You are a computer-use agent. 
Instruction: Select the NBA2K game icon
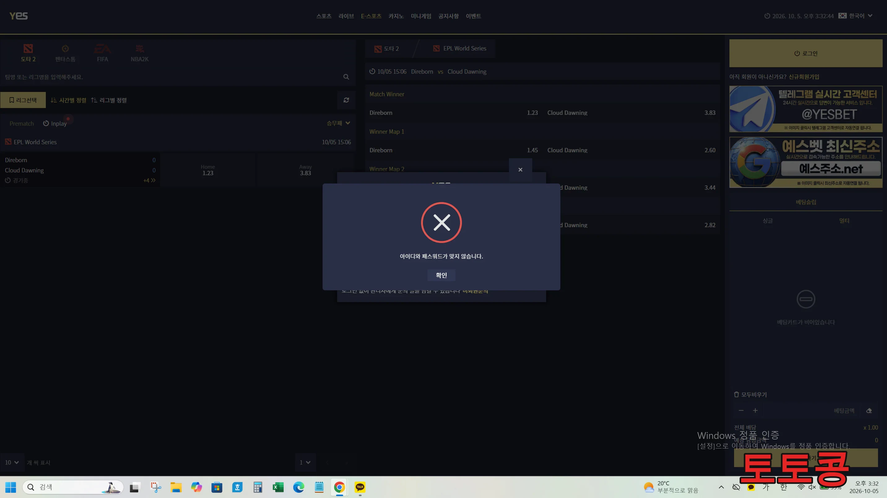[139, 53]
